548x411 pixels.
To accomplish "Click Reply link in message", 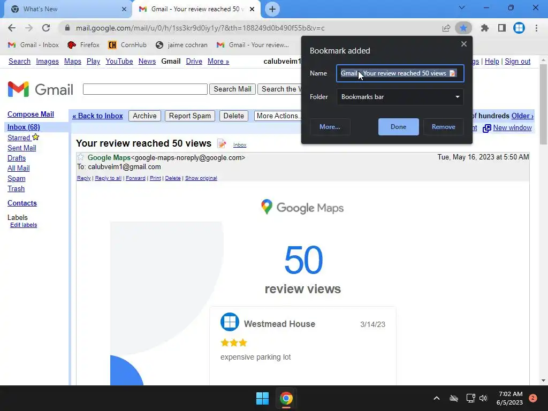I will click(84, 178).
